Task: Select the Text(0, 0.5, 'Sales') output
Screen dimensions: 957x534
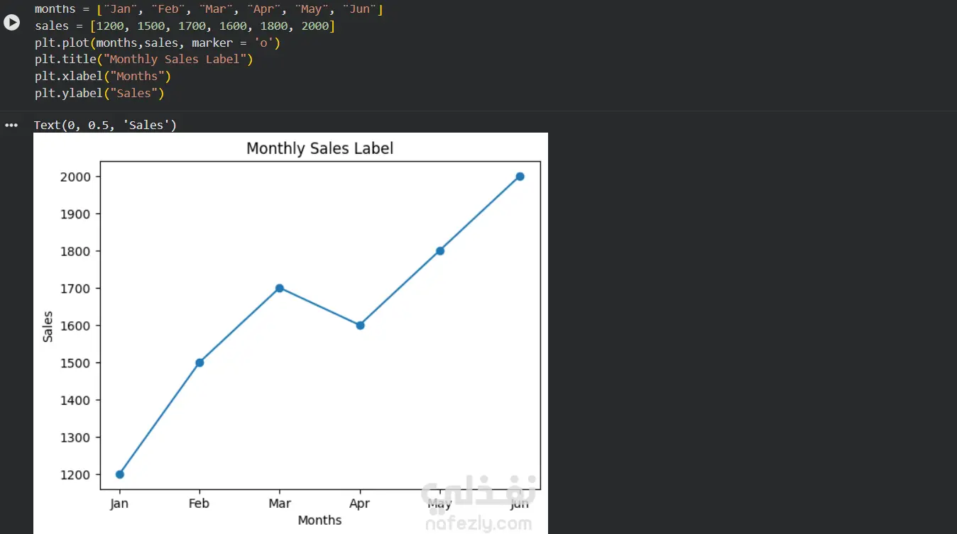Action: point(105,126)
